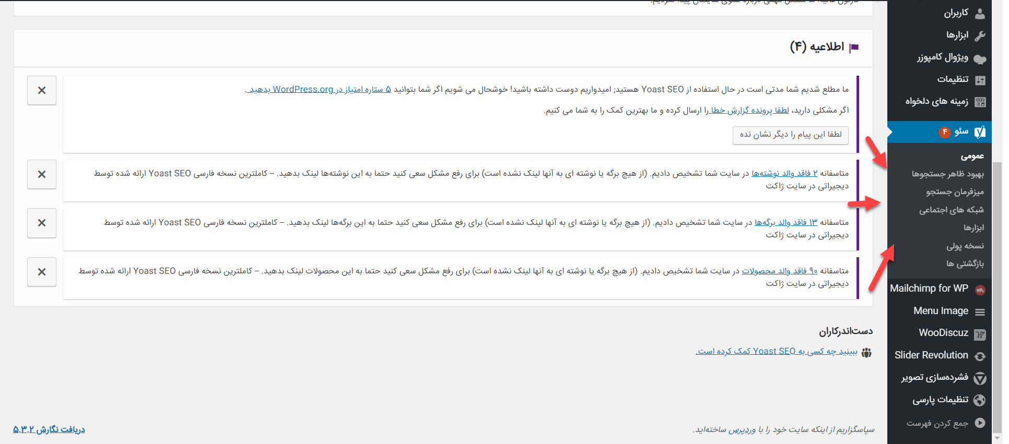Click دریافت نگارش ۵.۳.۲ link

click(49, 429)
